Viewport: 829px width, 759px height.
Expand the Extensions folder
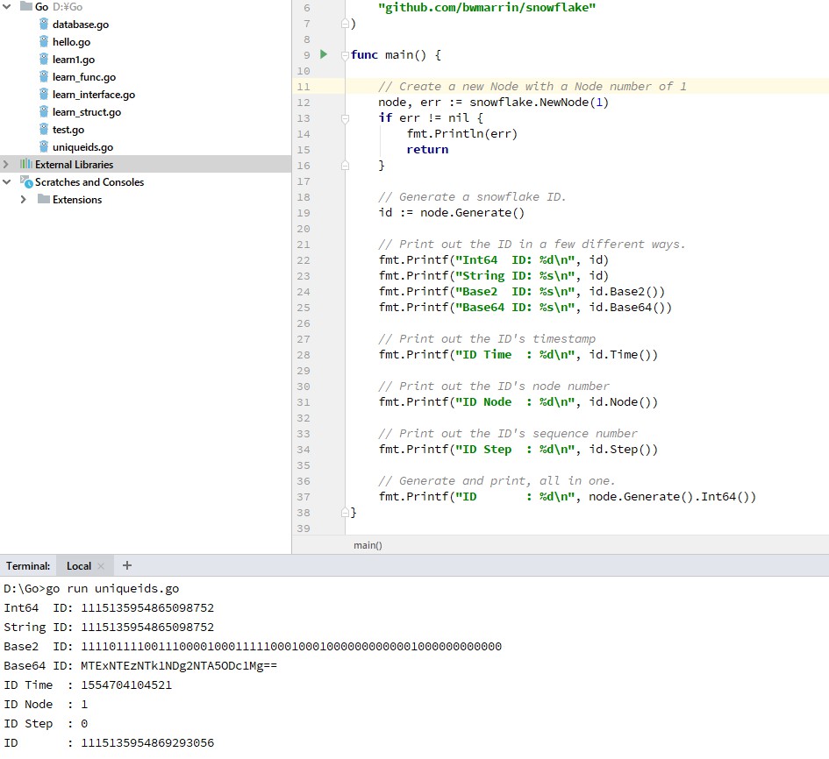24,199
